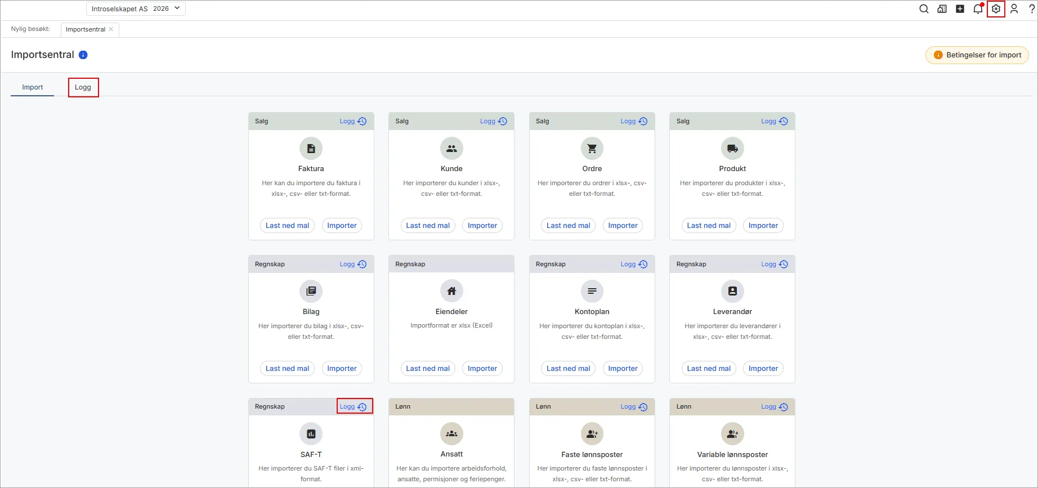Open the Logg link on the Kontoplan card
Viewport: 1038px width, 488px height.
tap(634, 264)
